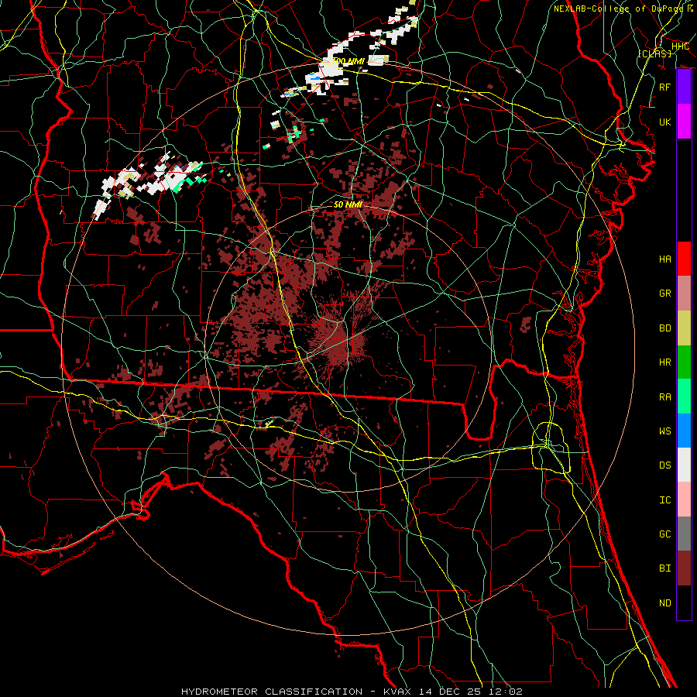Screen dimensions: 697x697
Task: Click the RF purple legend swatch
Action: [684, 87]
